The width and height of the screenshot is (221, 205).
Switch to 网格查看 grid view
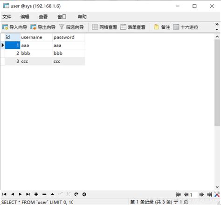pos(104,27)
